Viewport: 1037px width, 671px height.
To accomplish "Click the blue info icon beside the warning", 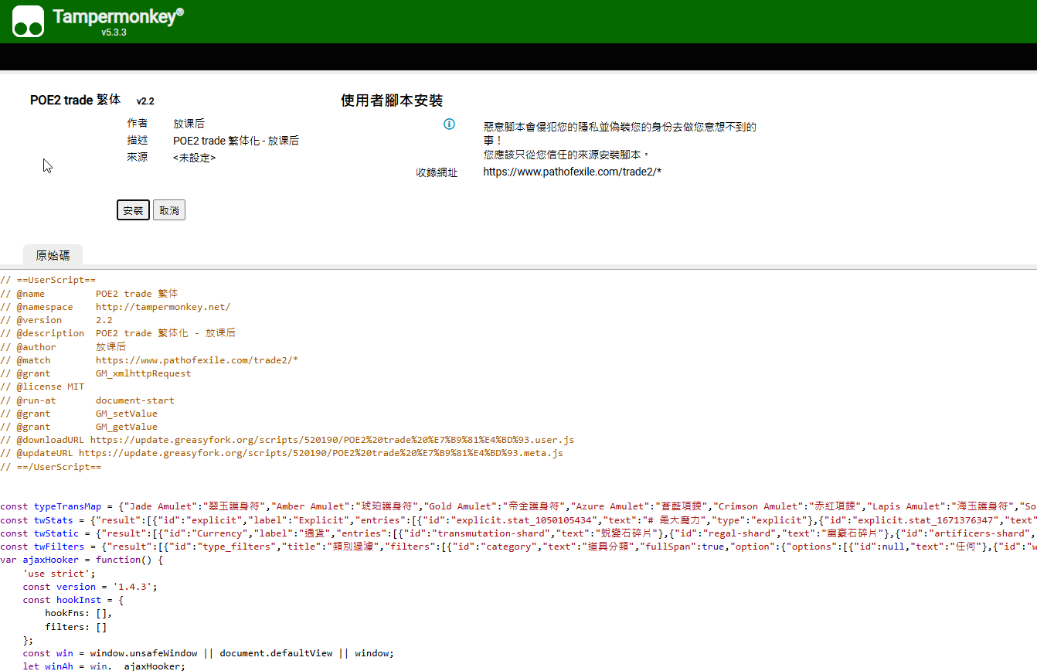I will [x=449, y=124].
